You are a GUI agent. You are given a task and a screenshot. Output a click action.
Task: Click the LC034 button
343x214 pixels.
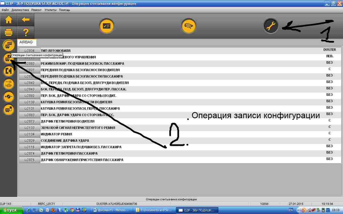click(x=29, y=51)
